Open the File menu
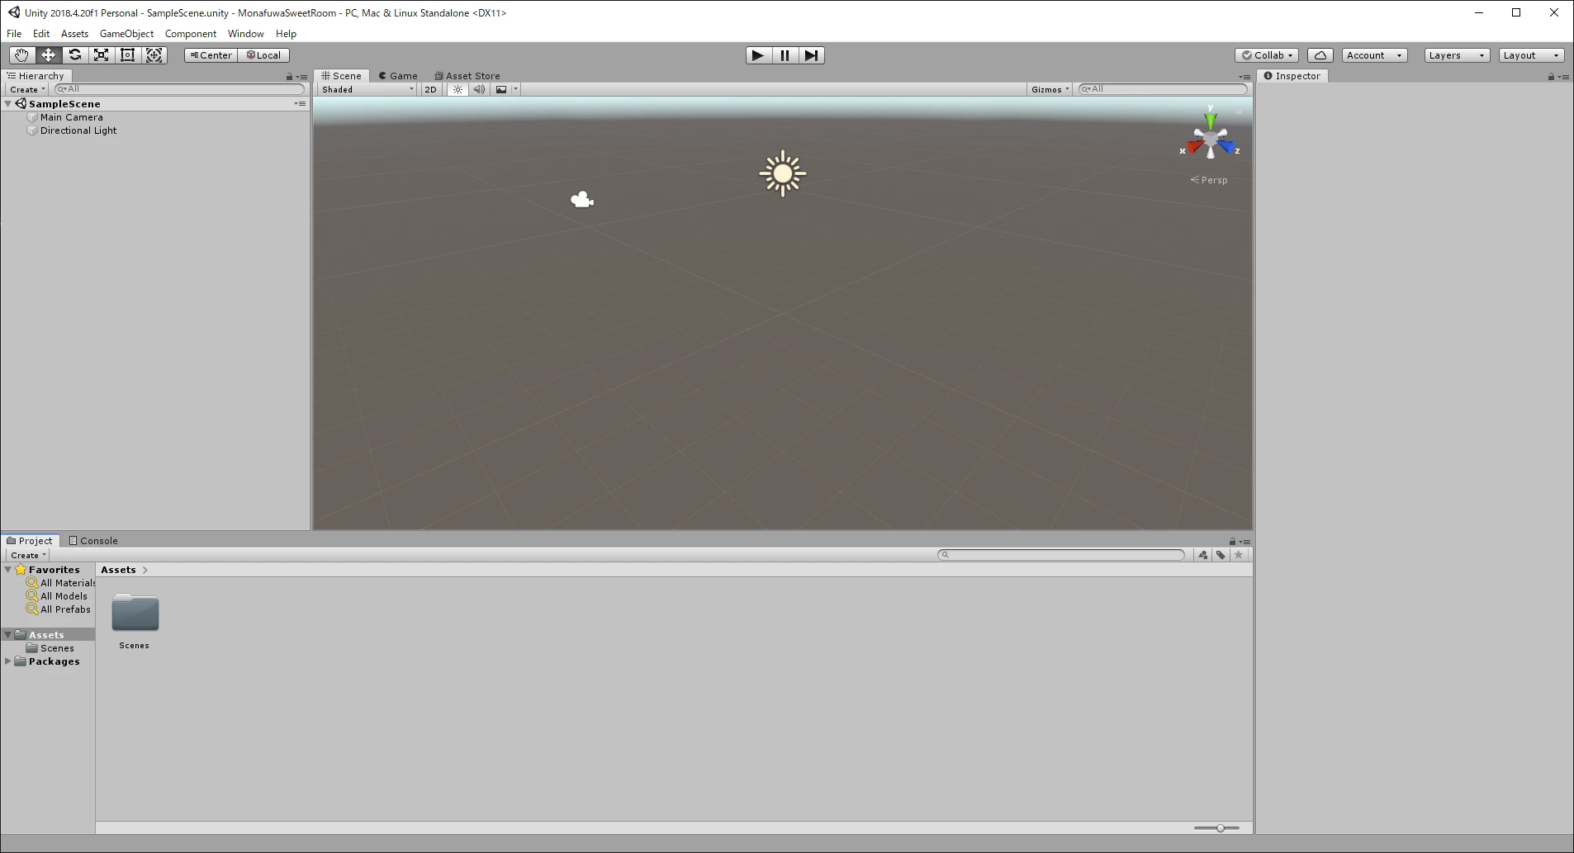The image size is (1574, 853). (x=14, y=34)
